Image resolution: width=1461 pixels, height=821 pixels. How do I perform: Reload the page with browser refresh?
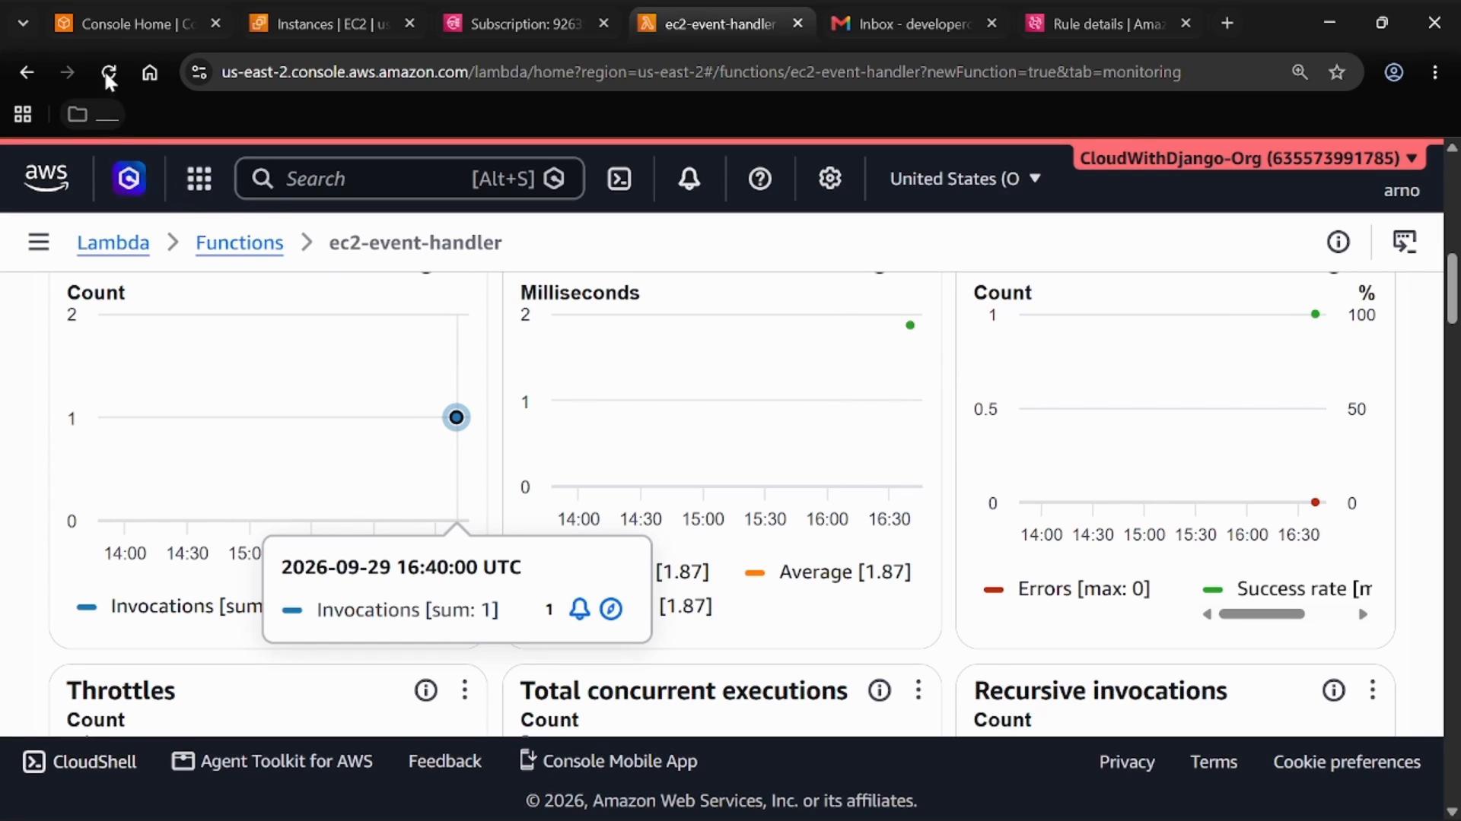[x=109, y=72]
